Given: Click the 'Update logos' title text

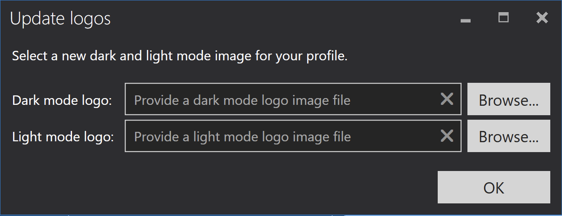Looking at the screenshot, I should [60, 19].
